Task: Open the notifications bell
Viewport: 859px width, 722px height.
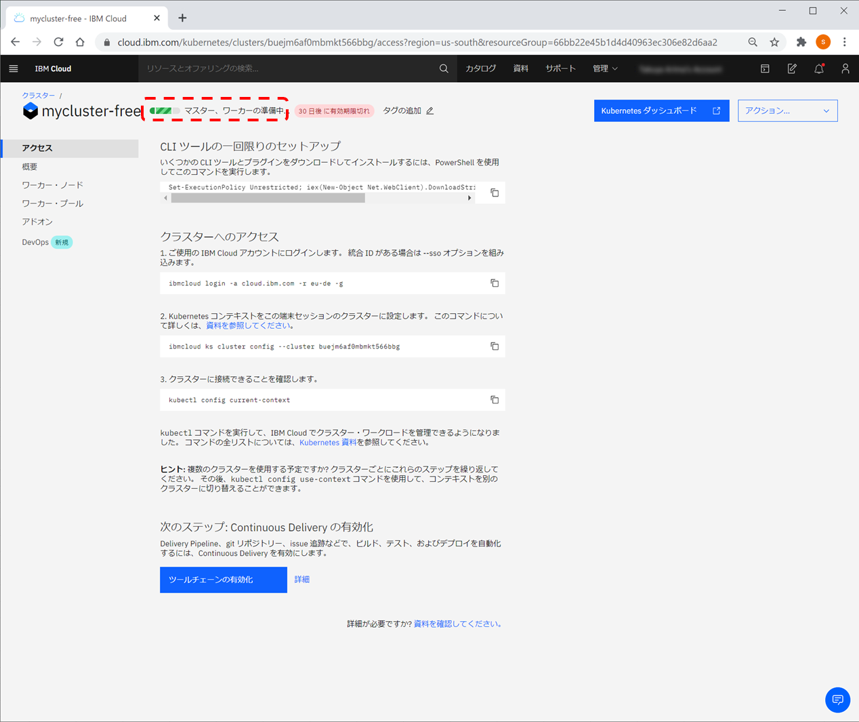Action: pos(819,68)
